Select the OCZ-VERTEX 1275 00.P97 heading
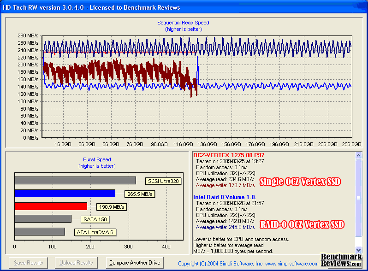 point(229,155)
